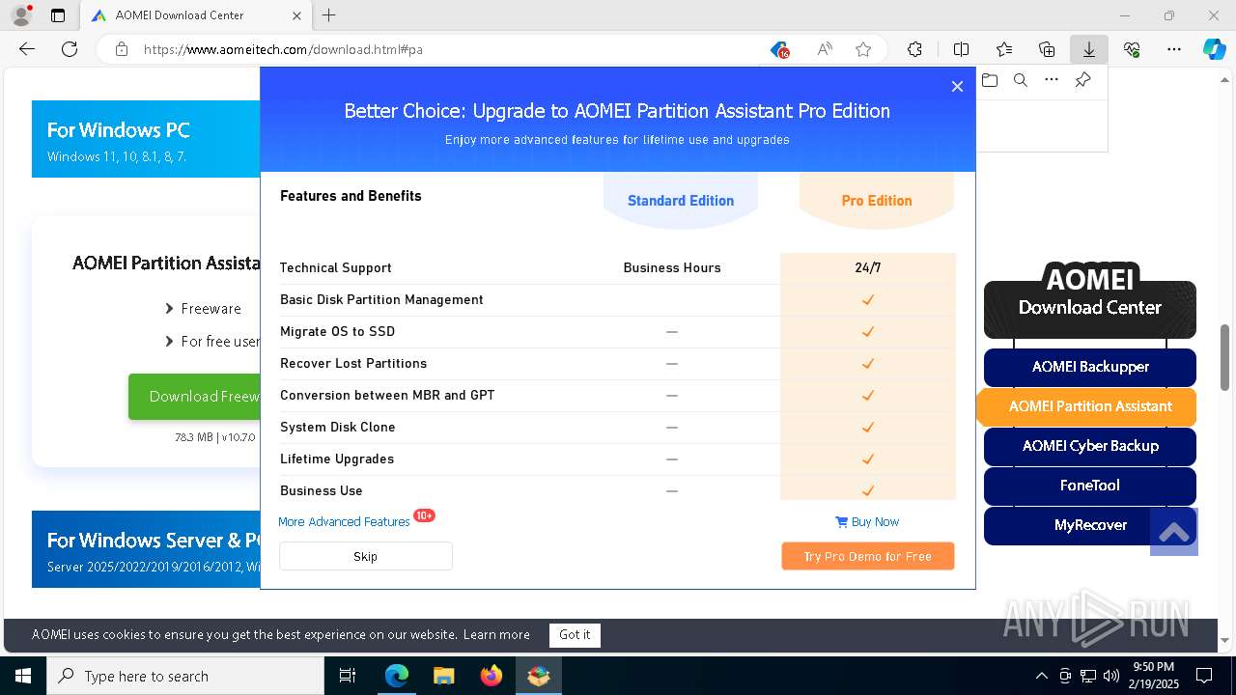Viewport: 1236px width, 695px height.
Task: Open the colorful box app taskbar icon
Action: click(539, 676)
